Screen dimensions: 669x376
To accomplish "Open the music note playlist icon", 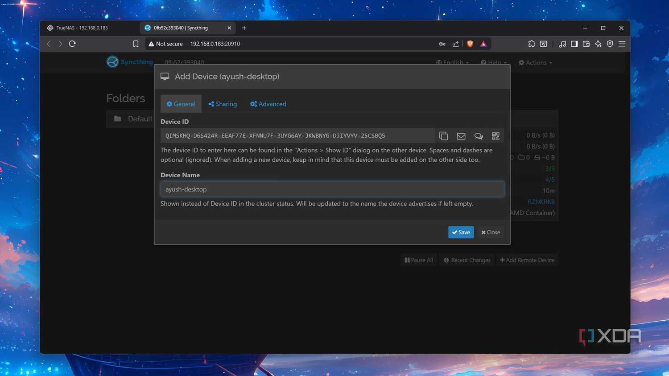I will pos(562,44).
